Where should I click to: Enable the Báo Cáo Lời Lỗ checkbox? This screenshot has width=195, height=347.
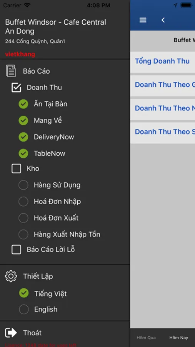click(x=16, y=249)
